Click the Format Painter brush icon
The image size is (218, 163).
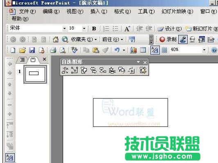point(105,50)
